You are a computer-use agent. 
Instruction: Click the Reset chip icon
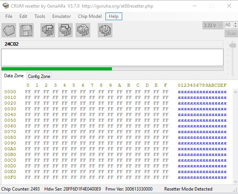click(x=105, y=30)
